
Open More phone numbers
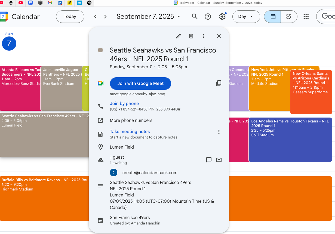131,120
